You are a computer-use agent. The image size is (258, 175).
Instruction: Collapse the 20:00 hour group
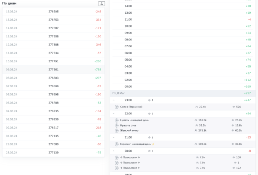pyautogui.click(x=114, y=151)
